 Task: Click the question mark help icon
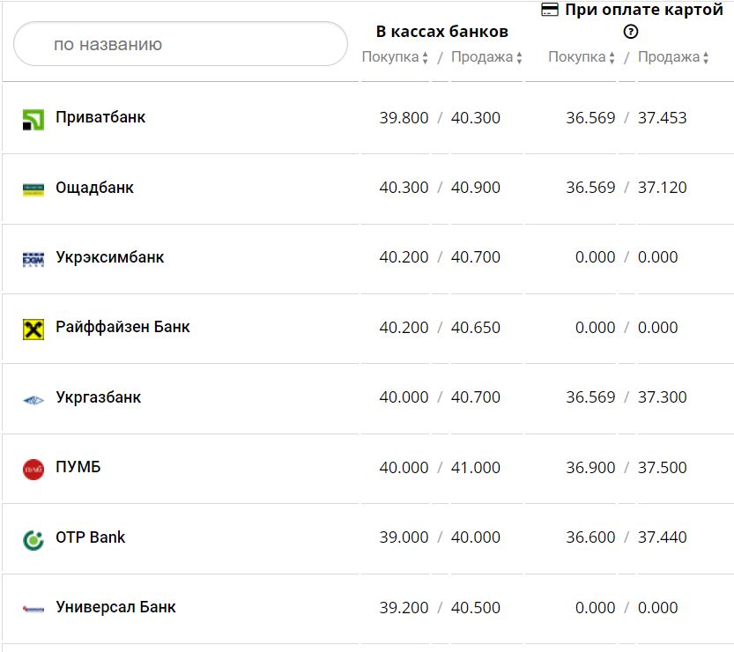click(x=630, y=33)
